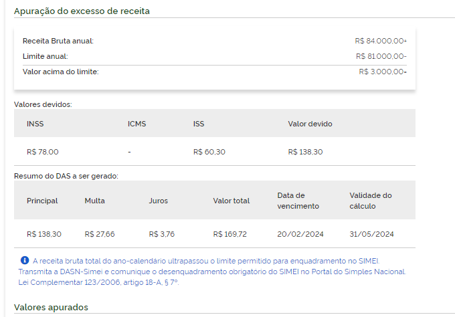455x317 pixels.
Task: Select the ISS value R$ 60,30
Action: point(209,152)
